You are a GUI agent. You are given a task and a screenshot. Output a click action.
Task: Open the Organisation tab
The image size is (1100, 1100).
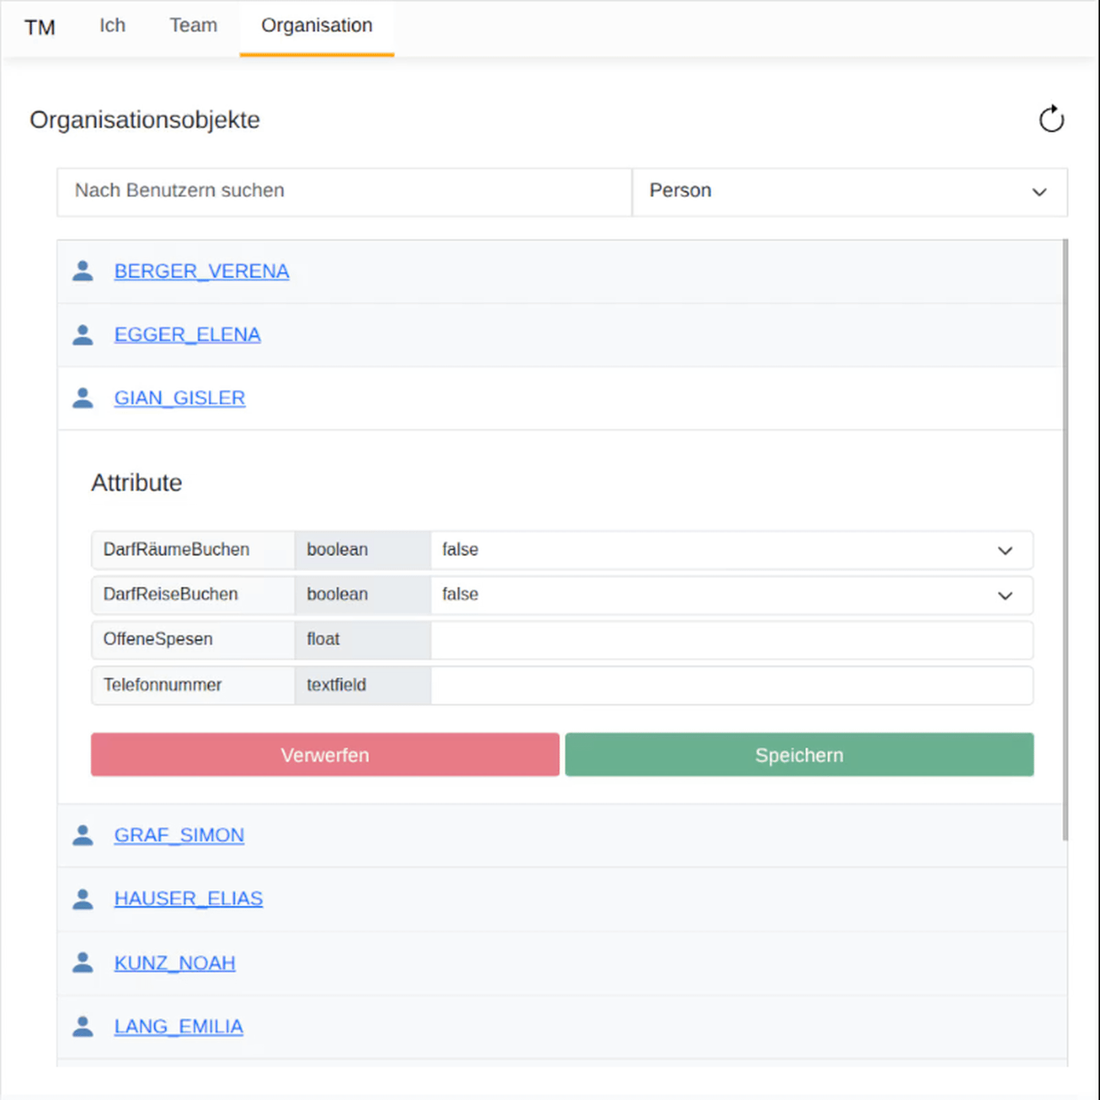click(x=316, y=26)
